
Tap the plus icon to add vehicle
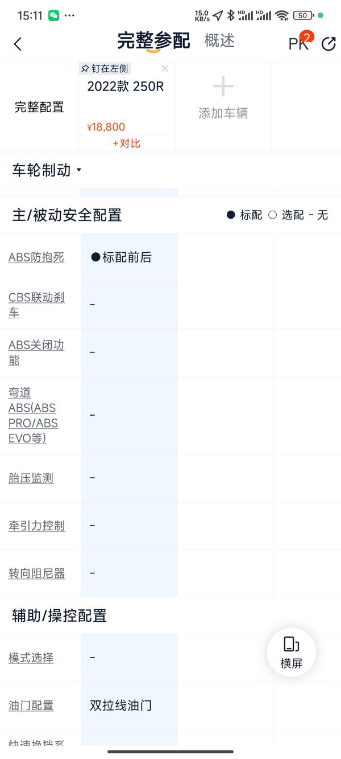coord(223,87)
